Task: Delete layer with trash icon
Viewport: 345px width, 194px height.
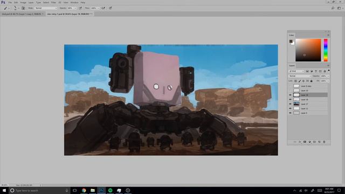Action: (324, 142)
